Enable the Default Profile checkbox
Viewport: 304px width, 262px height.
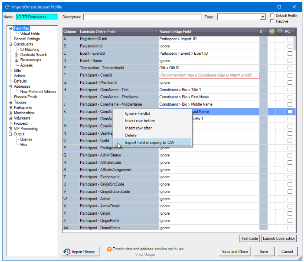pyautogui.click(x=272, y=15)
